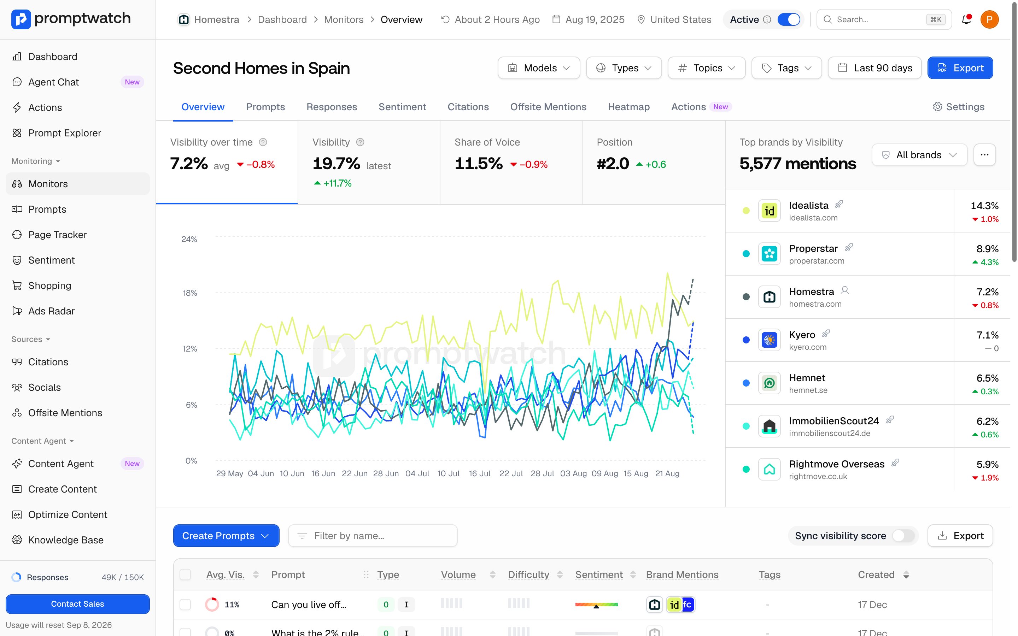Click the Search input field
Viewport: 1018px width, 636px height.
[x=884, y=19]
